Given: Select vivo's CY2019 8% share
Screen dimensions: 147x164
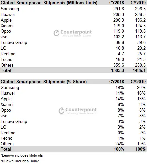Looking at the screenshot, I should (x=142, y=116).
